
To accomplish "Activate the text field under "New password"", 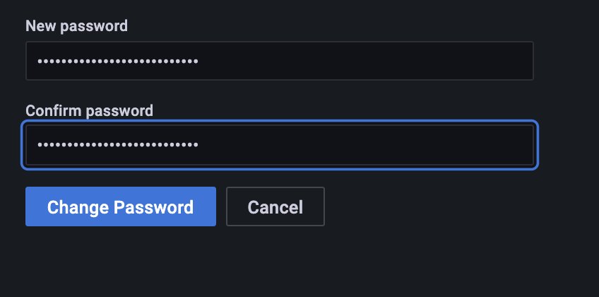I will 279,61.
